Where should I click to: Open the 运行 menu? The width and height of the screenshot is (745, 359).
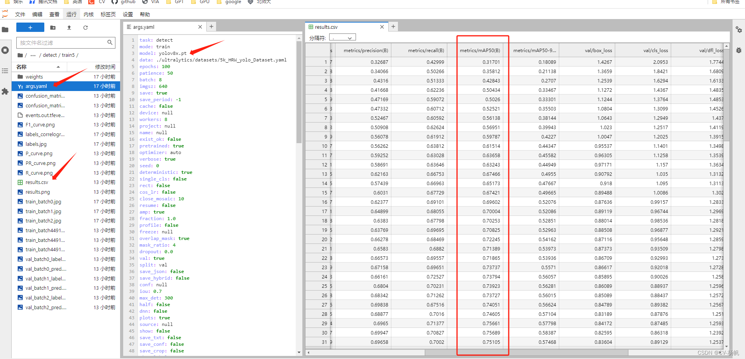pyautogui.click(x=72, y=14)
